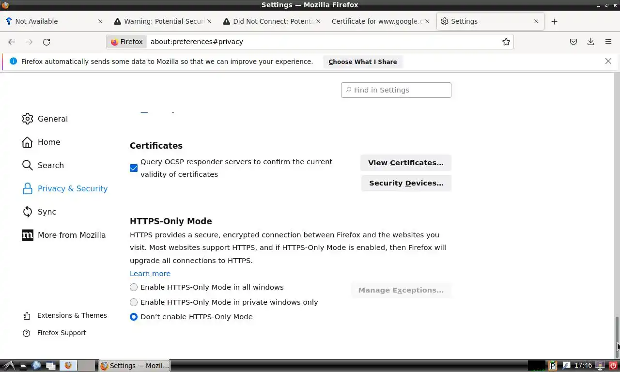The image size is (620, 372).
Task: Click the HTTPS-Only Mode heading
Action: tap(171, 221)
